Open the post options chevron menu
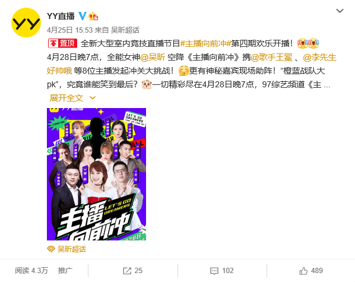This screenshot has width=355, height=282. pos(340,11)
